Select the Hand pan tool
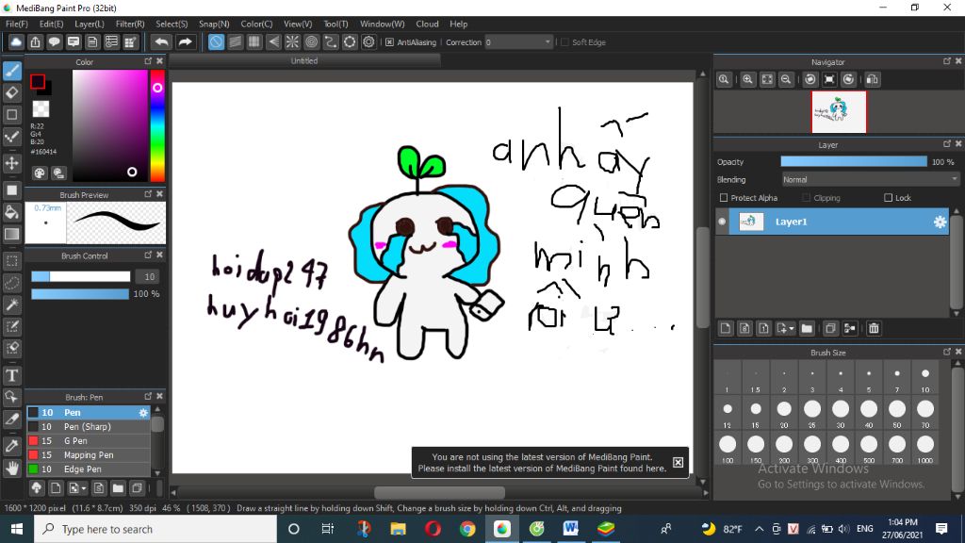 [12, 469]
